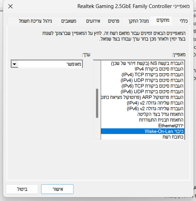
Task: Select העברת שליחה גדולה v2 (IPv4)
Action: click(143, 103)
